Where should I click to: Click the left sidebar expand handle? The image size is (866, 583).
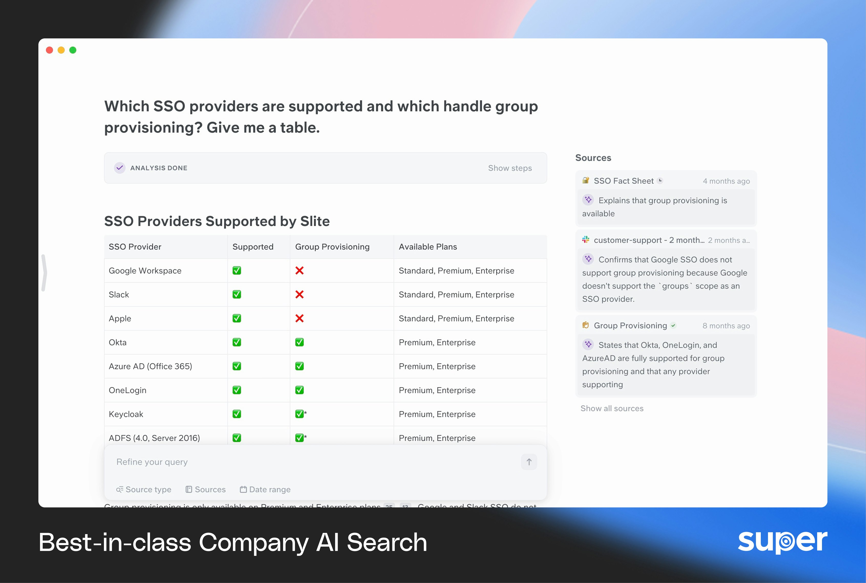point(44,272)
